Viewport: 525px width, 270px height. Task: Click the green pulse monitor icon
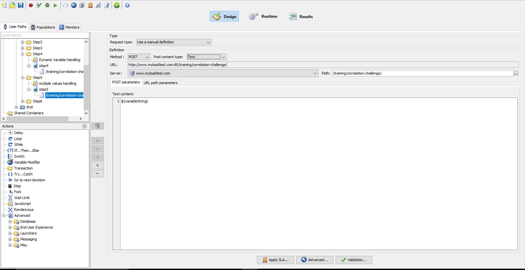point(117,5)
